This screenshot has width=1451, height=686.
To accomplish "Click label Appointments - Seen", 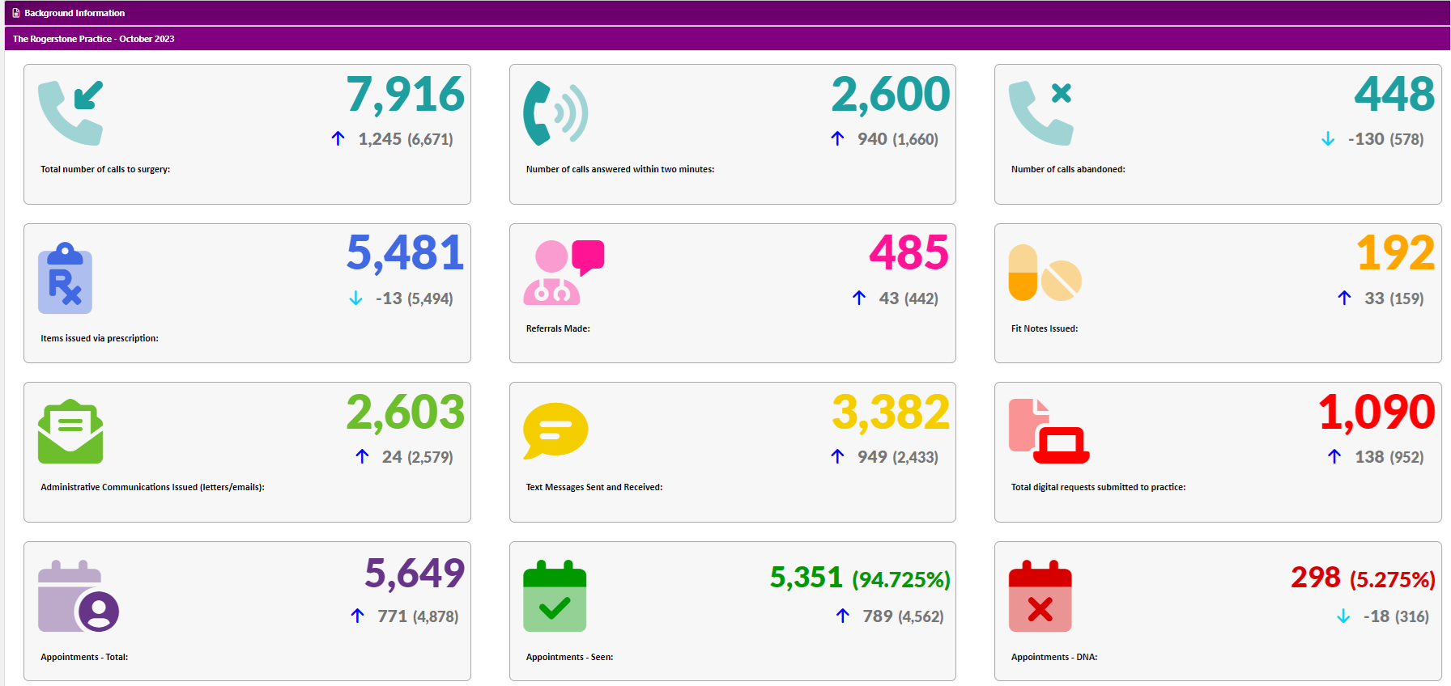I will (569, 657).
